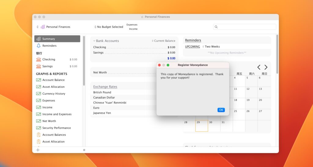The image size is (313, 167).
Task: Go to next month arrow in calendar
Action: (x=266, y=67)
